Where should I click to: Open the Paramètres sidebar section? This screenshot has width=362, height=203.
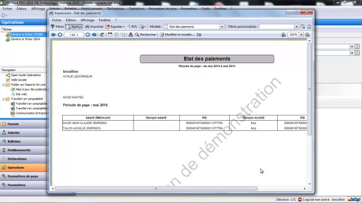[x=23, y=185]
